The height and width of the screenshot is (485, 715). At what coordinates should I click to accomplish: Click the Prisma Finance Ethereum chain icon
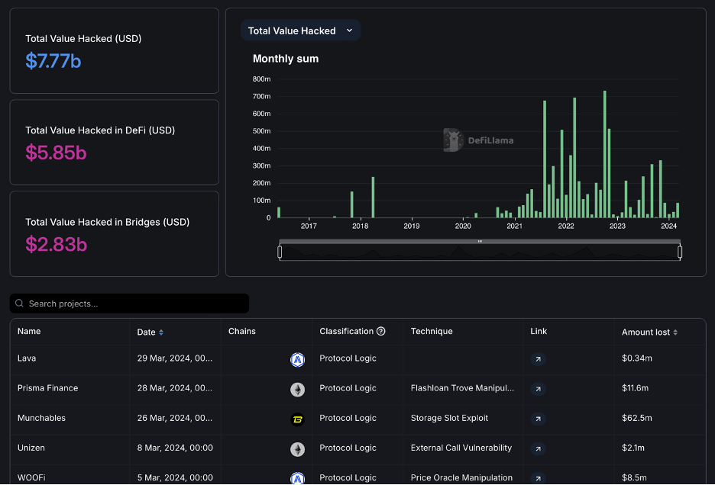coord(297,390)
